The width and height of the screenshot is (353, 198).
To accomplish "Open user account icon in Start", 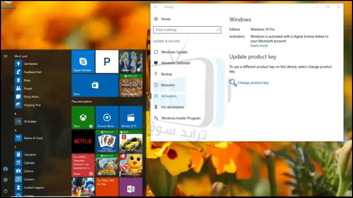I will tap(6, 169).
